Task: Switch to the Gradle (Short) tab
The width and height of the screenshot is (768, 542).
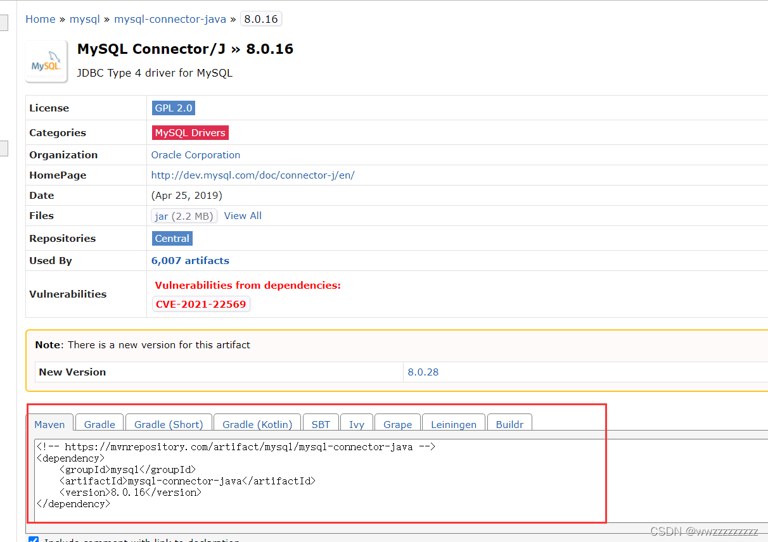Action: click(169, 424)
